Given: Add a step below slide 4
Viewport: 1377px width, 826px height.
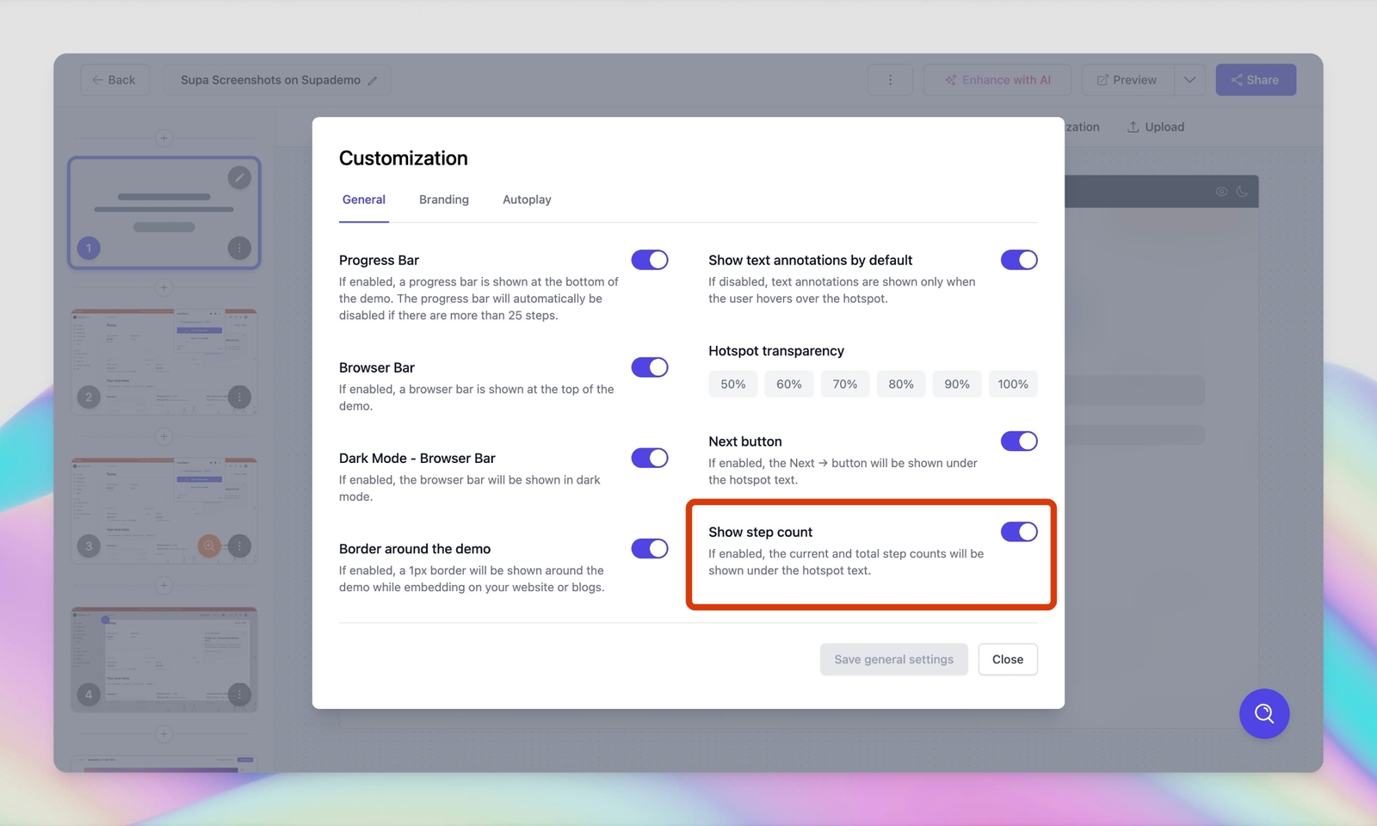Looking at the screenshot, I should point(164,734).
